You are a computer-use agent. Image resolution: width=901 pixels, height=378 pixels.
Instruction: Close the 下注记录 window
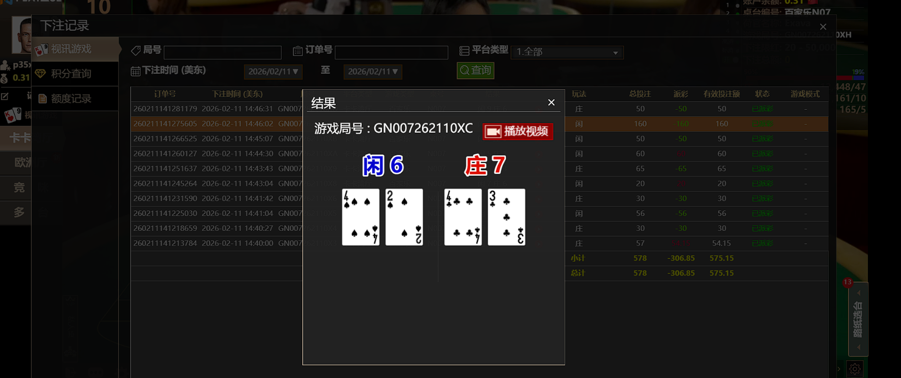pyautogui.click(x=823, y=27)
